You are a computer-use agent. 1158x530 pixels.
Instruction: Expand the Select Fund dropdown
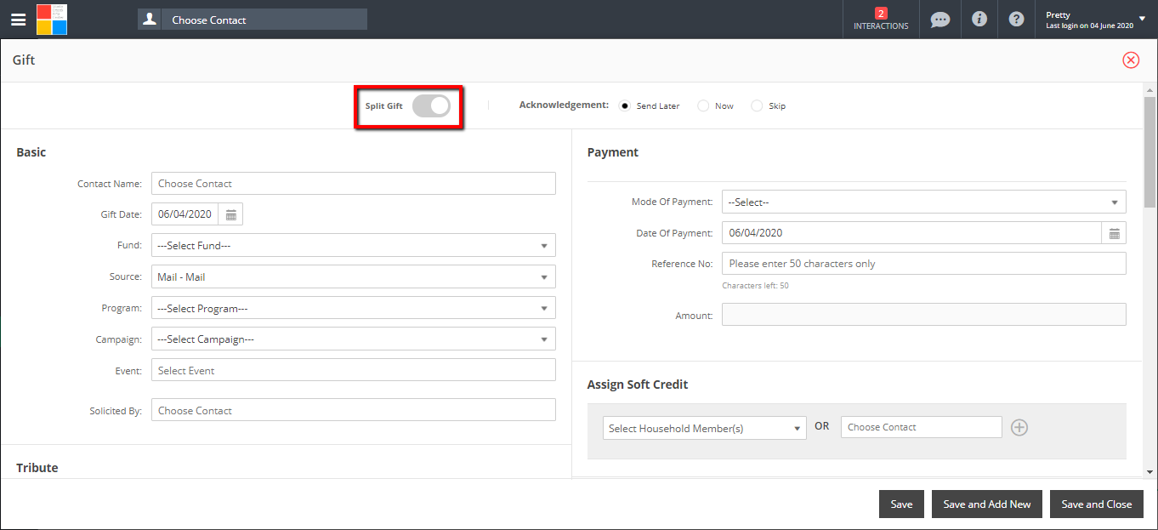[353, 246]
